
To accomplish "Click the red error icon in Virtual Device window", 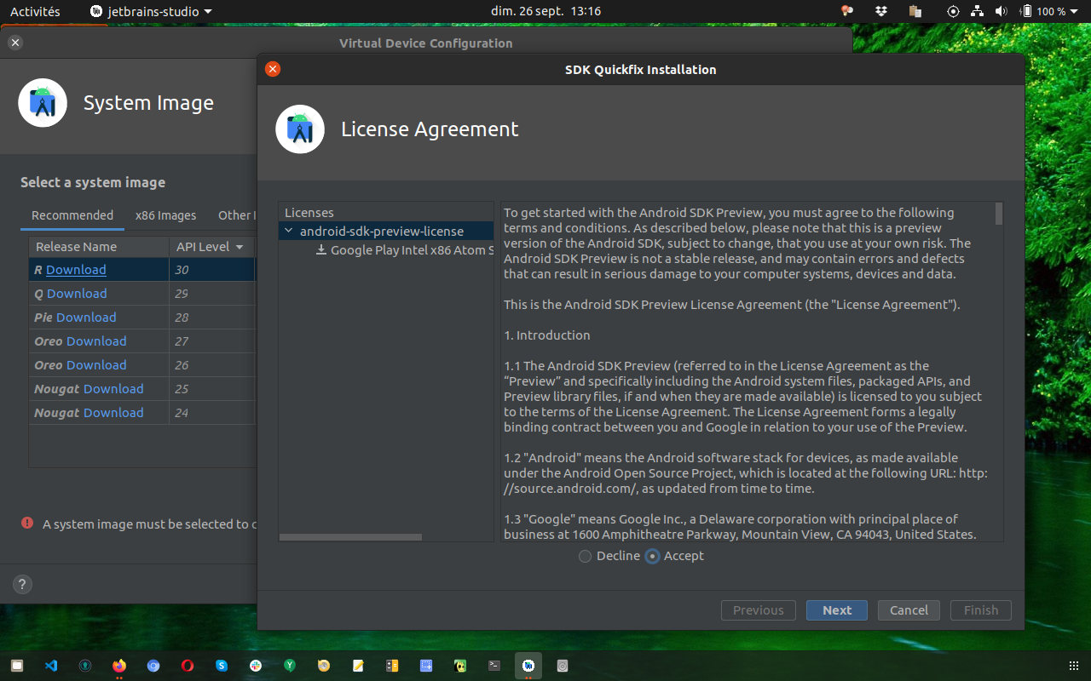I will (x=27, y=524).
